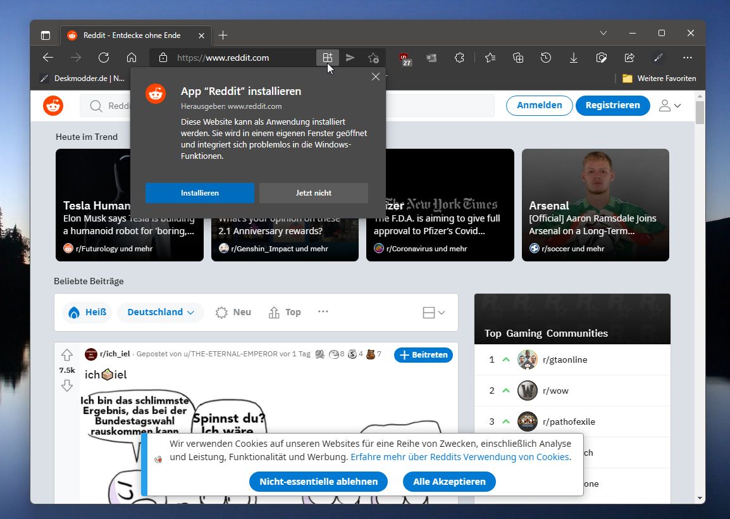Add this page to favorites
Image resolution: width=730 pixels, height=519 pixels.
coord(373,58)
